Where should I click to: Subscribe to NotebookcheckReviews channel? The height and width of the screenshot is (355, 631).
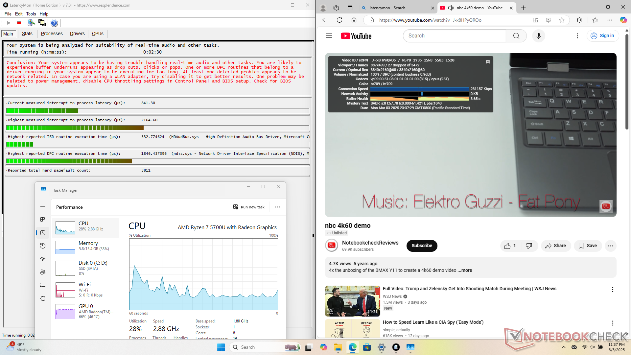pyautogui.click(x=422, y=246)
